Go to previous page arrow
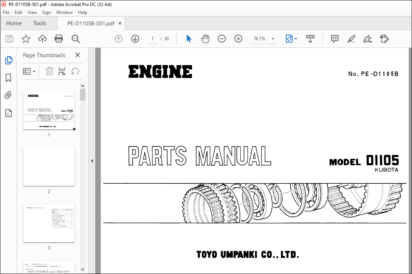Viewport: 412px width, 274px height. [119, 39]
